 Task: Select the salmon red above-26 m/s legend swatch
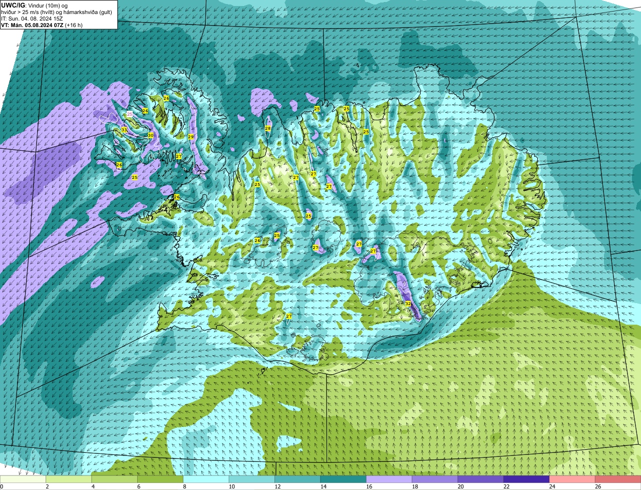click(618, 479)
